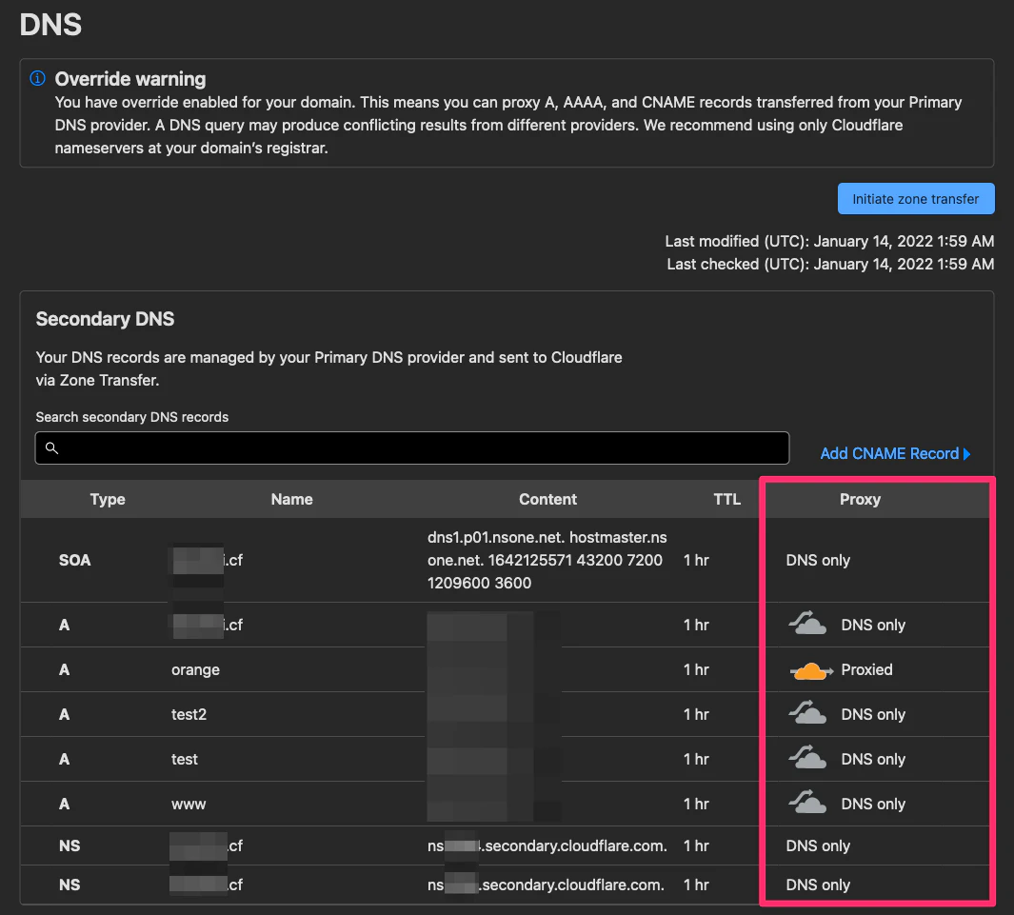Screen dimensions: 1014x915
Task: Click the Secondary DNS heading
Action: click(x=105, y=319)
